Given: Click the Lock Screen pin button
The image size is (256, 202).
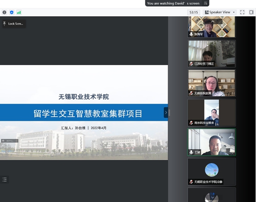Looking at the screenshot, I should [x=14, y=24].
